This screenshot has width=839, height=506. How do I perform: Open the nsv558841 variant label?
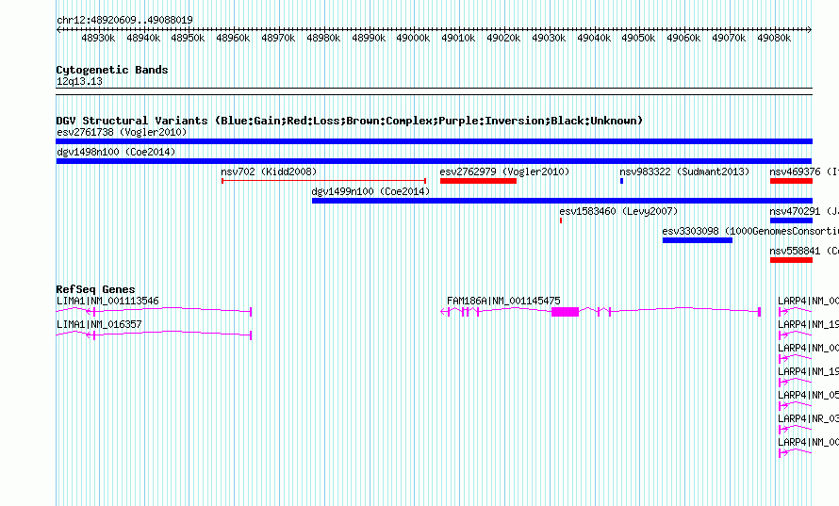(x=804, y=251)
